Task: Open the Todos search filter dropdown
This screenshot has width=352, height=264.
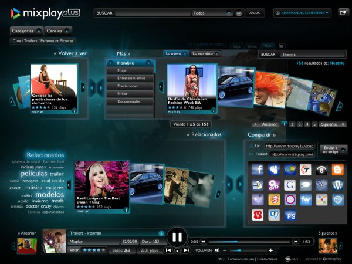Action: [x=212, y=13]
